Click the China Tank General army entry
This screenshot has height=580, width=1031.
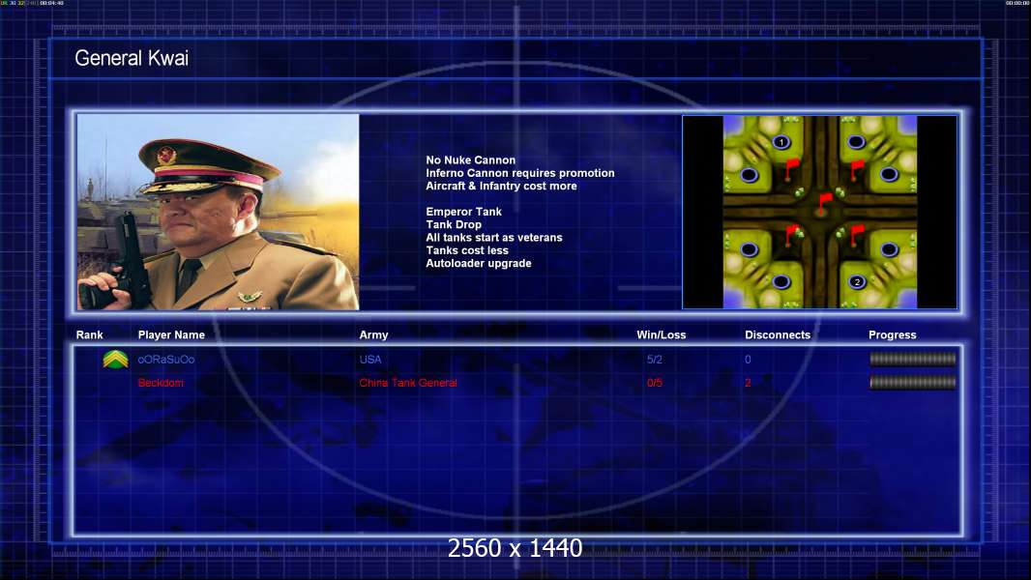[x=408, y=383]
